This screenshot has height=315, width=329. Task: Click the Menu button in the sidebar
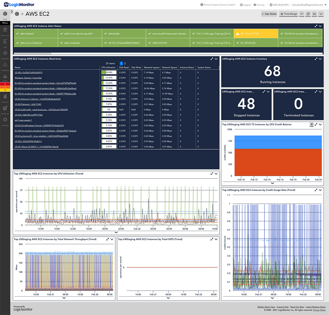click(5, 23)
